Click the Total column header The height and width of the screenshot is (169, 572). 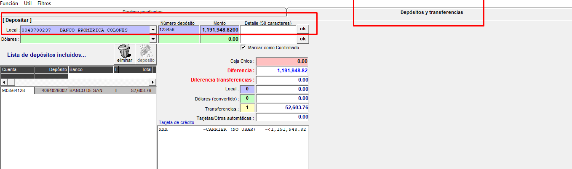[135, 70]
